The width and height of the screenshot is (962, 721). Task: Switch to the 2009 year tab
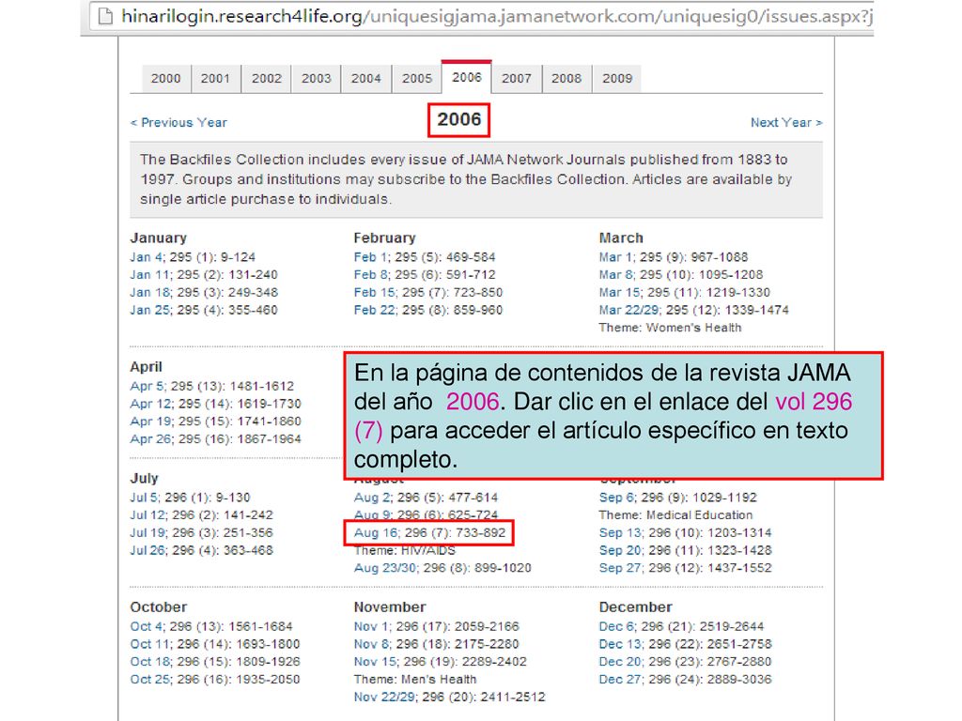(617, 79)
